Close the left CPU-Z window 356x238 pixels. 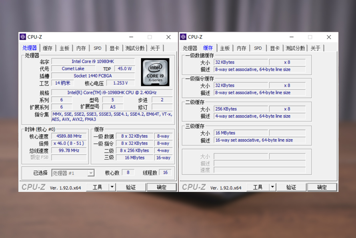(168, 37)
